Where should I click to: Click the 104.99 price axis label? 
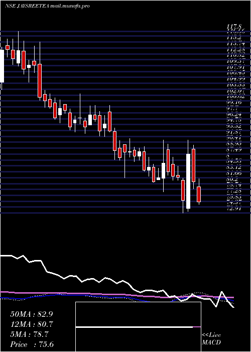236,79
